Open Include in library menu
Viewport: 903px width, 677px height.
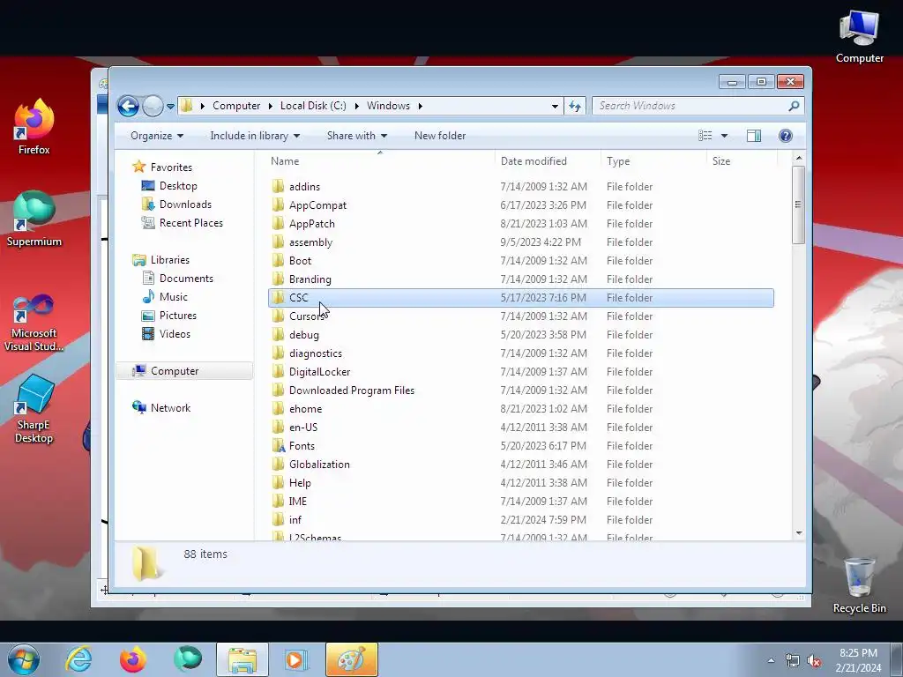[x=255, y=136]
